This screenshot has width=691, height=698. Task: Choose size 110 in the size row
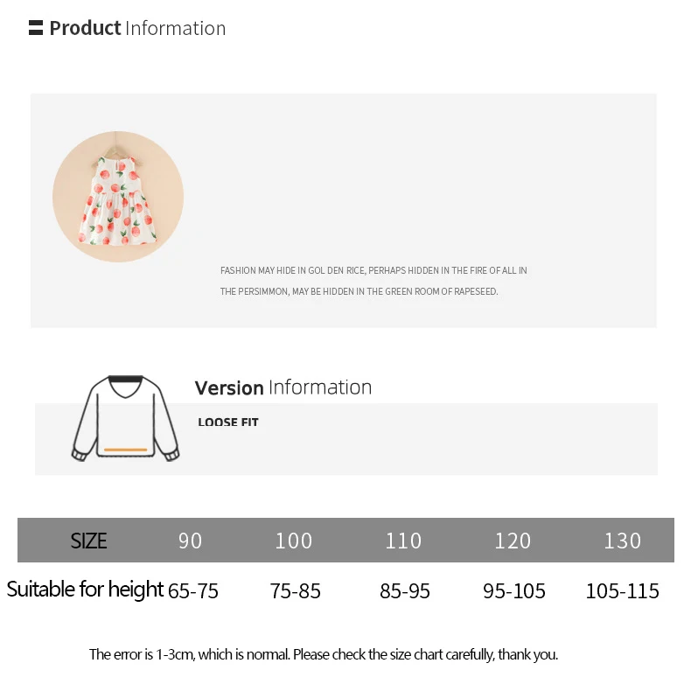tap(403, 541)
